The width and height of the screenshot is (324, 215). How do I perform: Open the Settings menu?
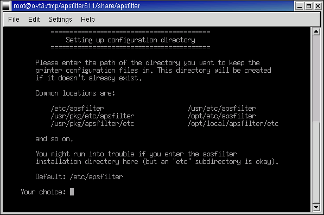[60, 20]
